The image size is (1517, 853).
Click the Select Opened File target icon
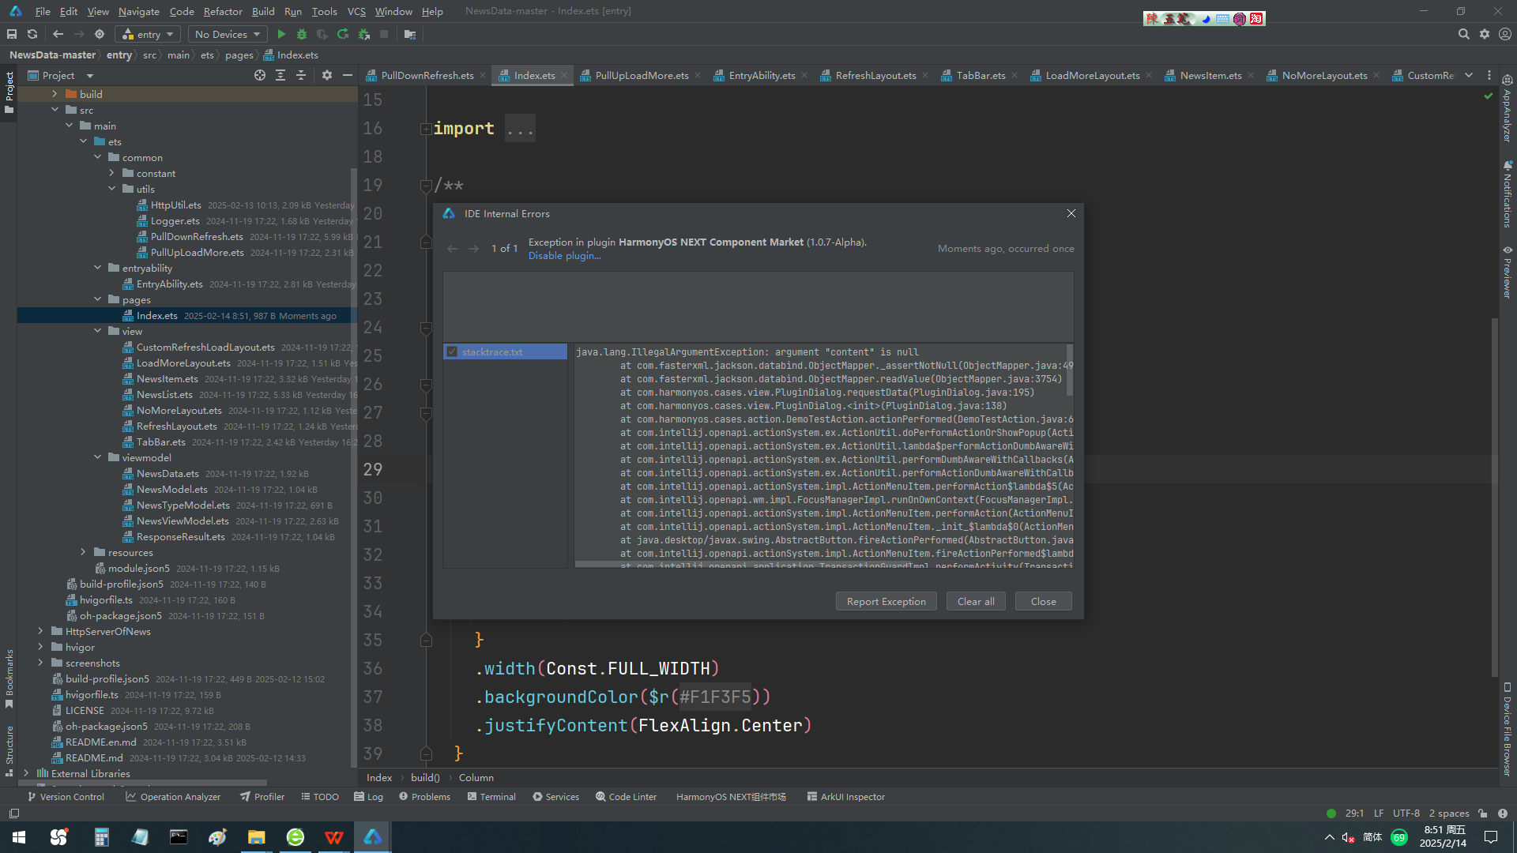(260, 75)
